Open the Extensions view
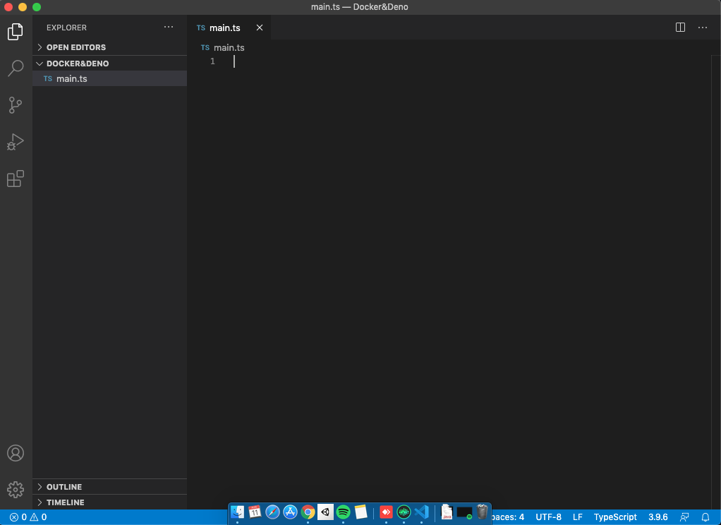Viewport: 721px width, 525px height. [x=16, y=179]
